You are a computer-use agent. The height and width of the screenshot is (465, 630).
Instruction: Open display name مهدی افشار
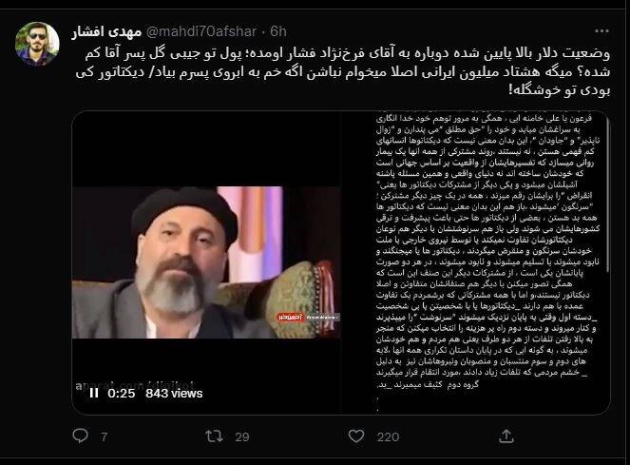point(106,31)
